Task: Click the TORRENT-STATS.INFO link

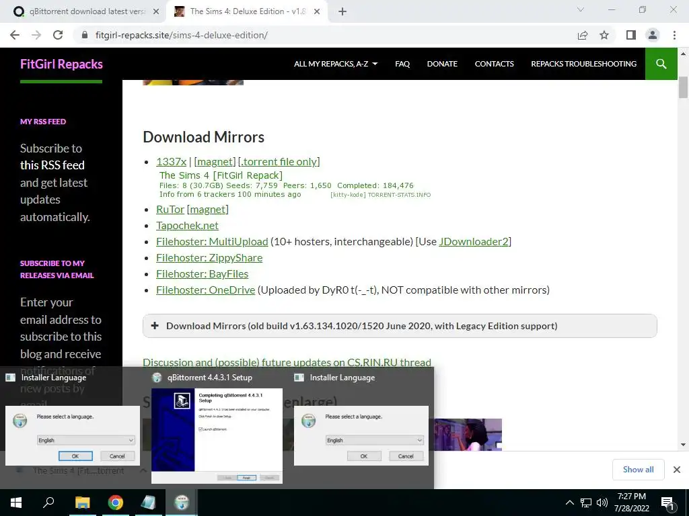Action: pyautogui.click(x=399, y=195)
